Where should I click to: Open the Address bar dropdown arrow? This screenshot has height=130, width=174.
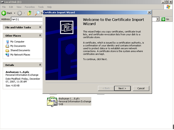[158, 19]
